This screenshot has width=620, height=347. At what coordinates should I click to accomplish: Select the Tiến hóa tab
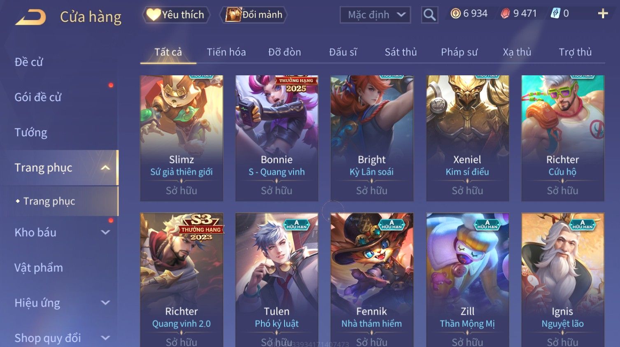point(226,52)
